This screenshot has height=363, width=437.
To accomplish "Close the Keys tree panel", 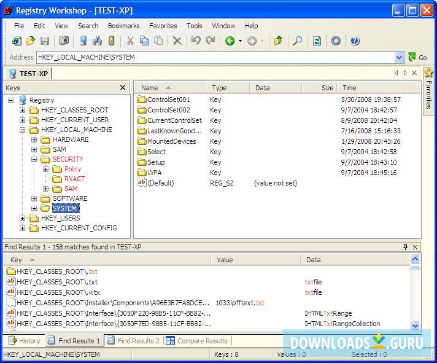I will [x=123, y=88].
